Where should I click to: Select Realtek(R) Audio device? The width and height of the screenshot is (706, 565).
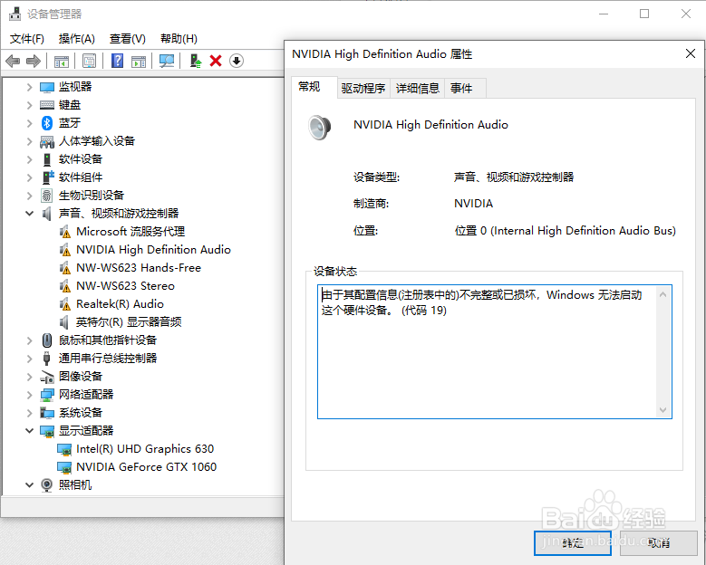click(x=120, y=304)
